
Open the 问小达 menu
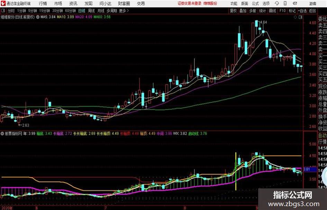click(x=105, y=3)
